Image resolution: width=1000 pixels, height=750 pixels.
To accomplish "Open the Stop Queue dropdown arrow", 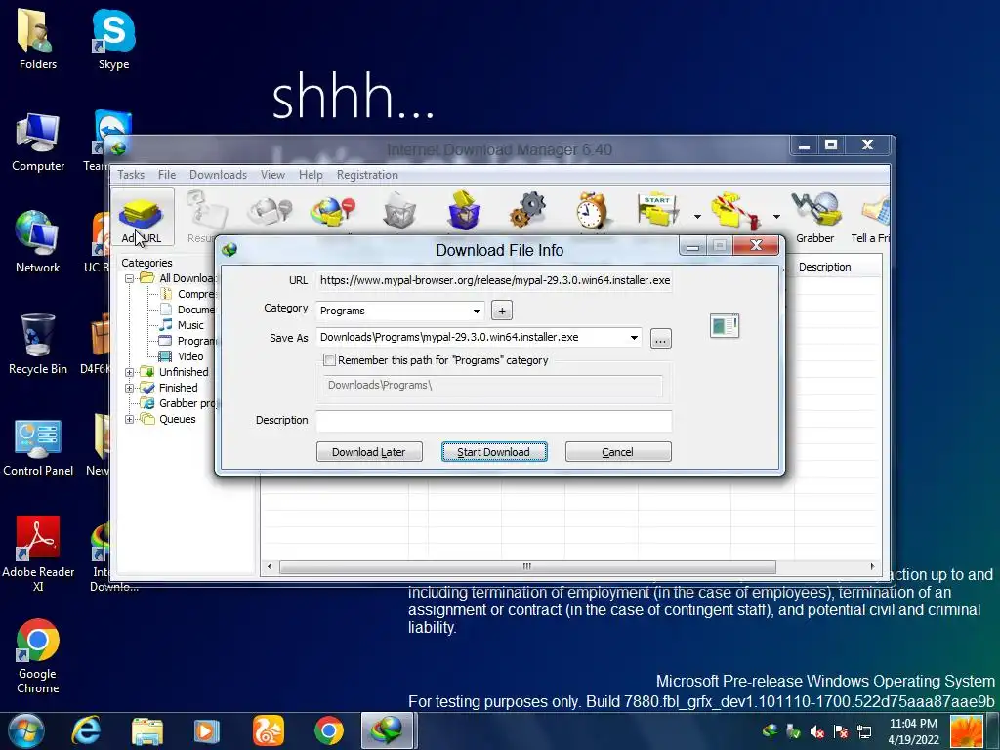I will coord(776,217).
